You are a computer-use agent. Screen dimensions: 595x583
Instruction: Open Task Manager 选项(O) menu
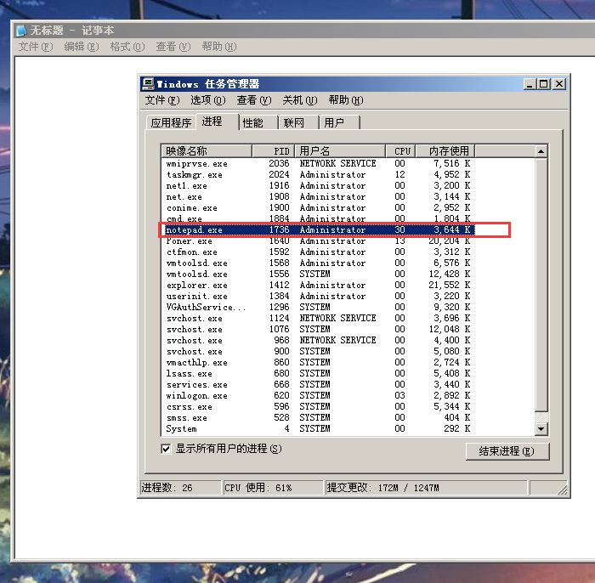pyautogui.click(x=208, y=100)
